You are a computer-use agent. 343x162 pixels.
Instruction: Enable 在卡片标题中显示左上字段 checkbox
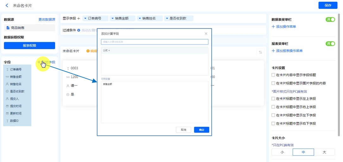[273, 99]
